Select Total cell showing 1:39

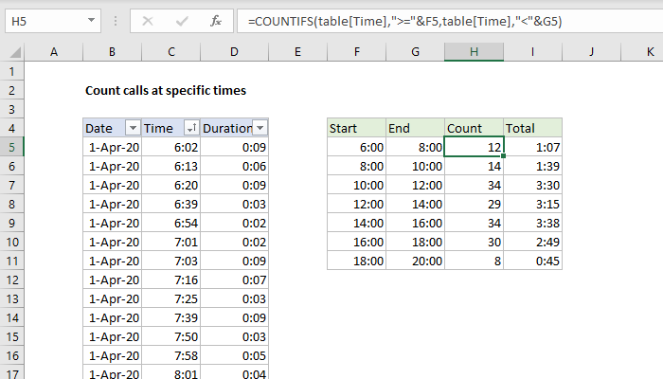click(532, 166)
